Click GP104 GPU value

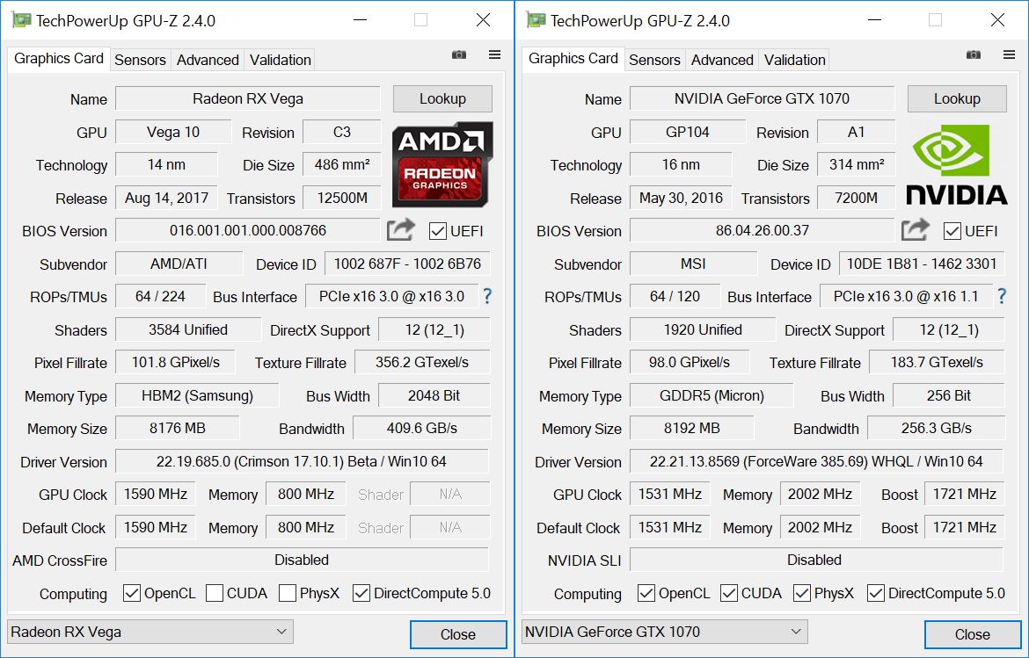(x=688, y=132)
